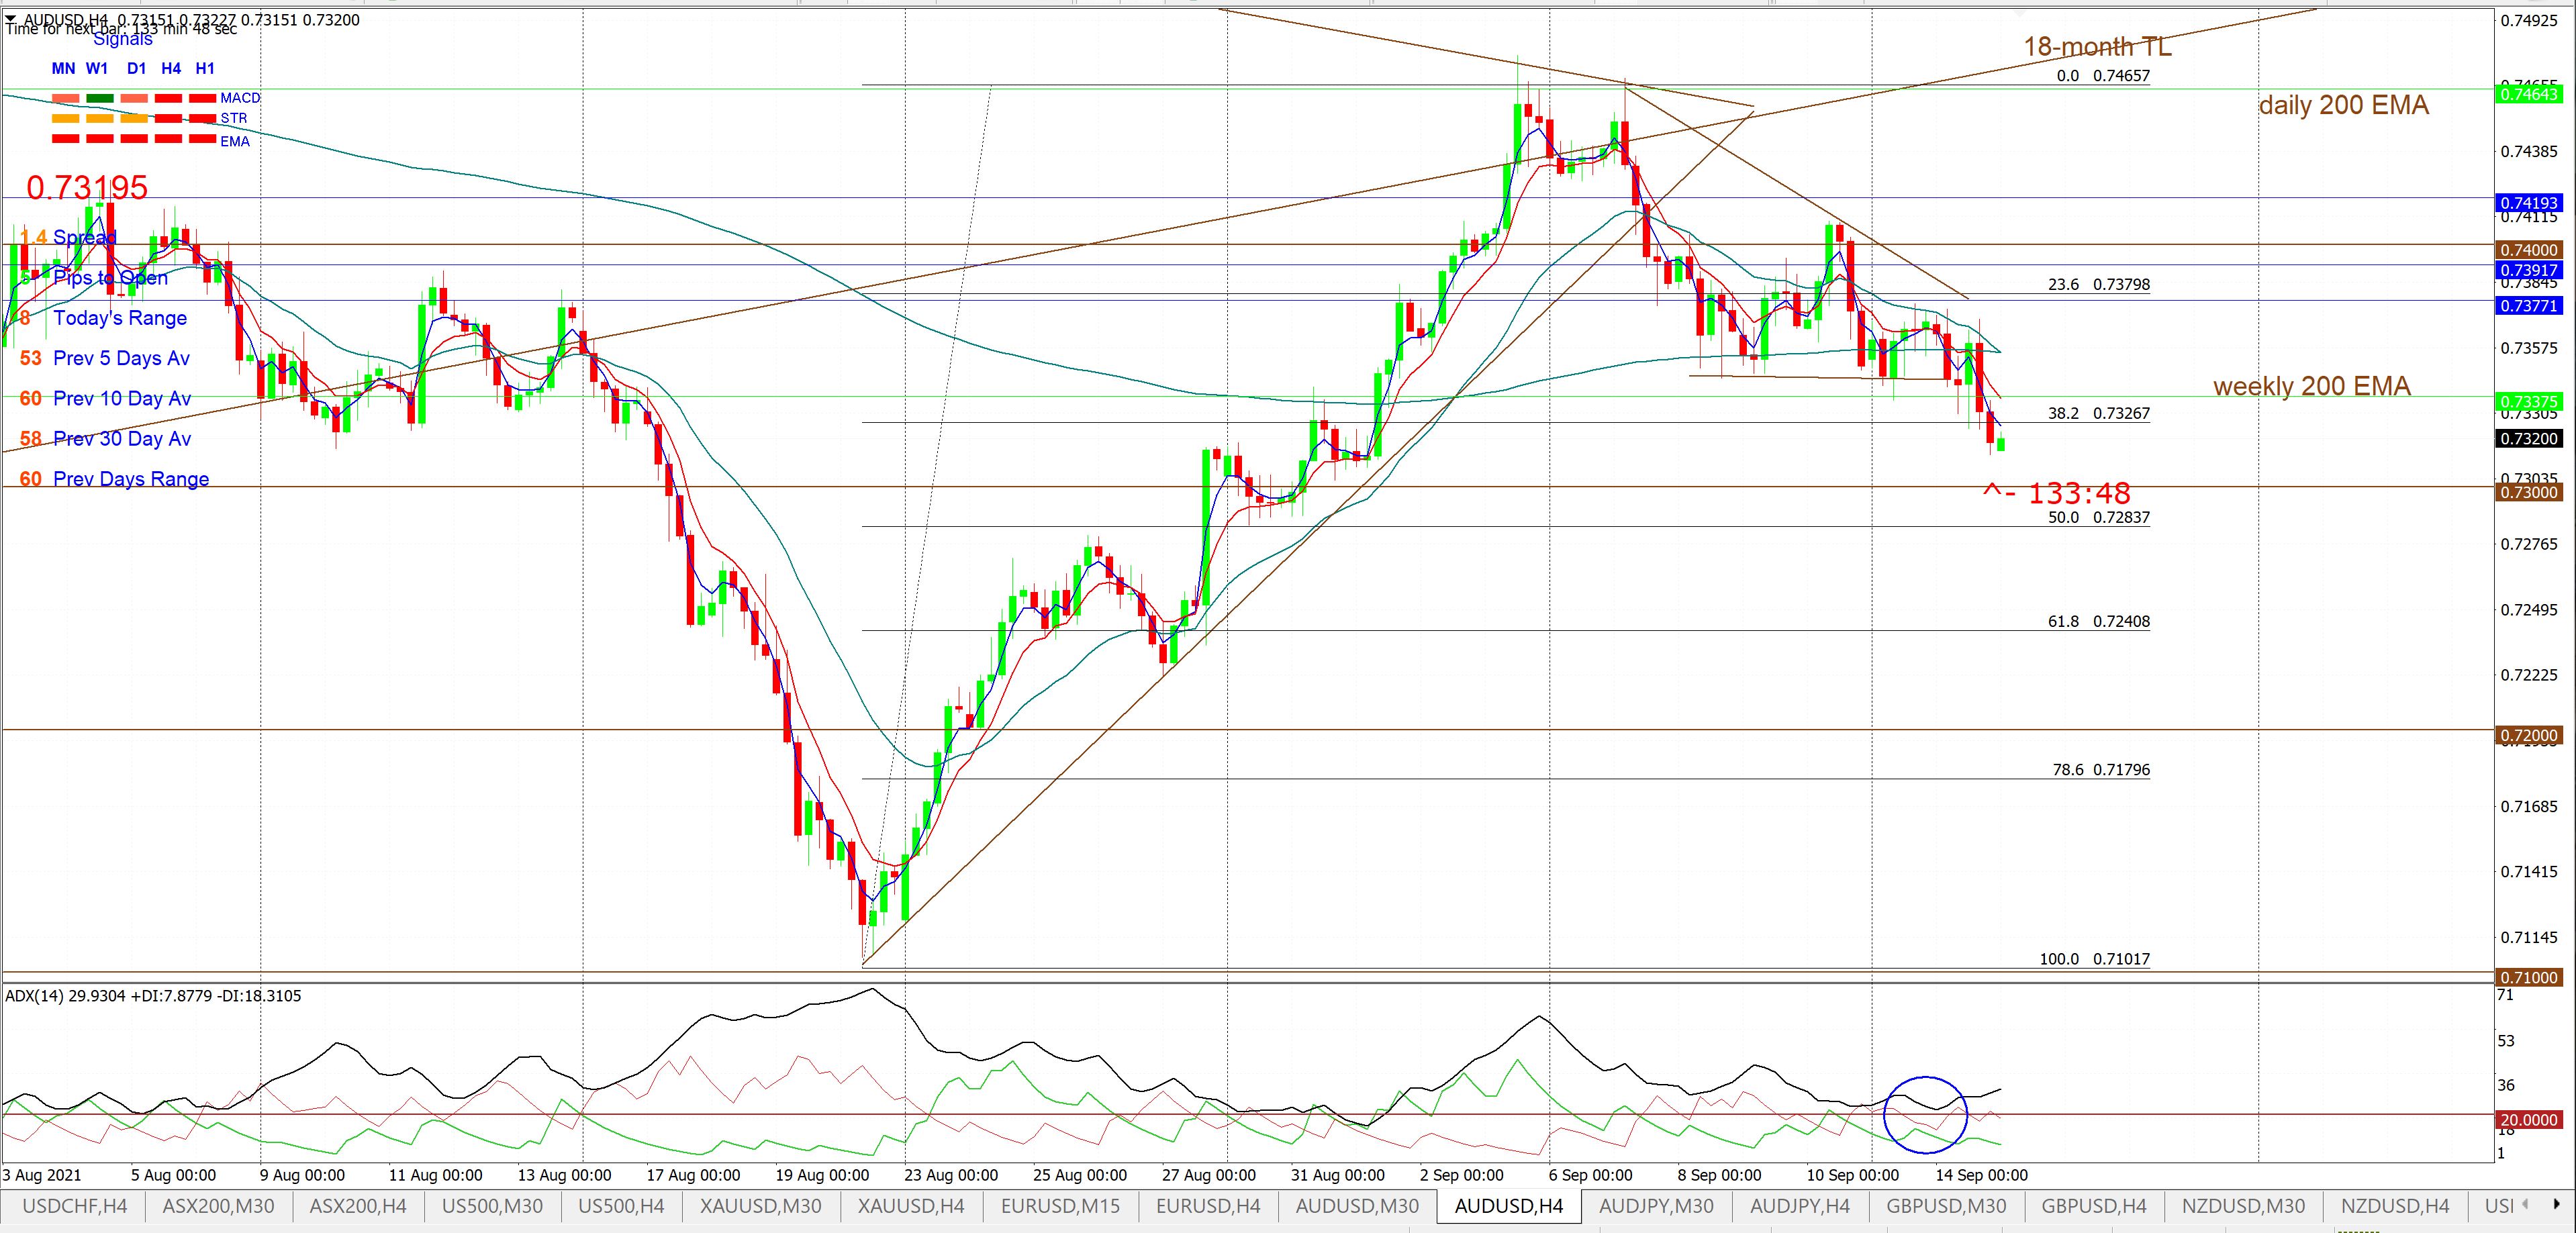Select the ADX(14) indicator title
2576x1233 pixels.
(153, 995)
